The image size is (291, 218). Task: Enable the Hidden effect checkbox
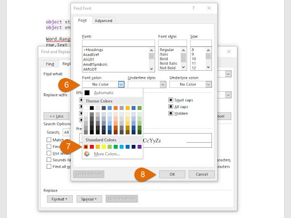[x=171, y=113]
